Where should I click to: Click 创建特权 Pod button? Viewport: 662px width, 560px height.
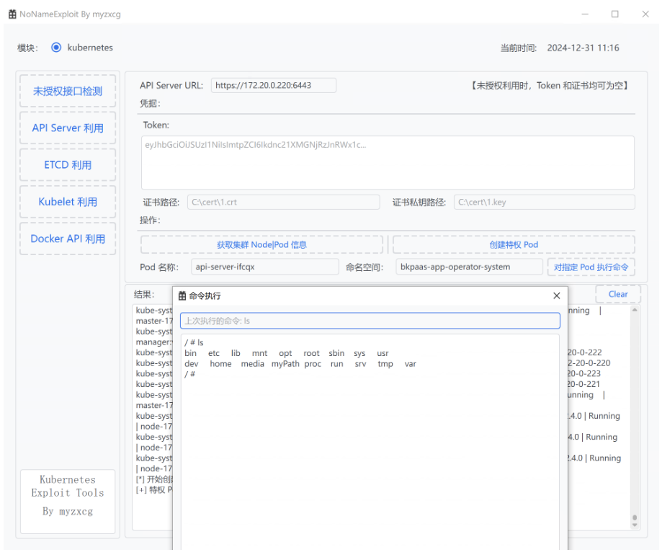[514, 244]
